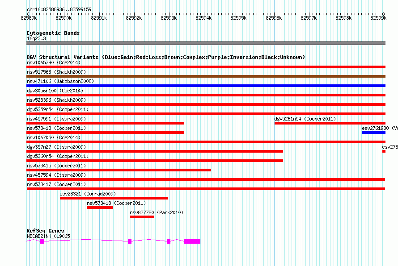
Task: Select the red bar under nsv827780 (Park2010)
Action: point(142,217)
